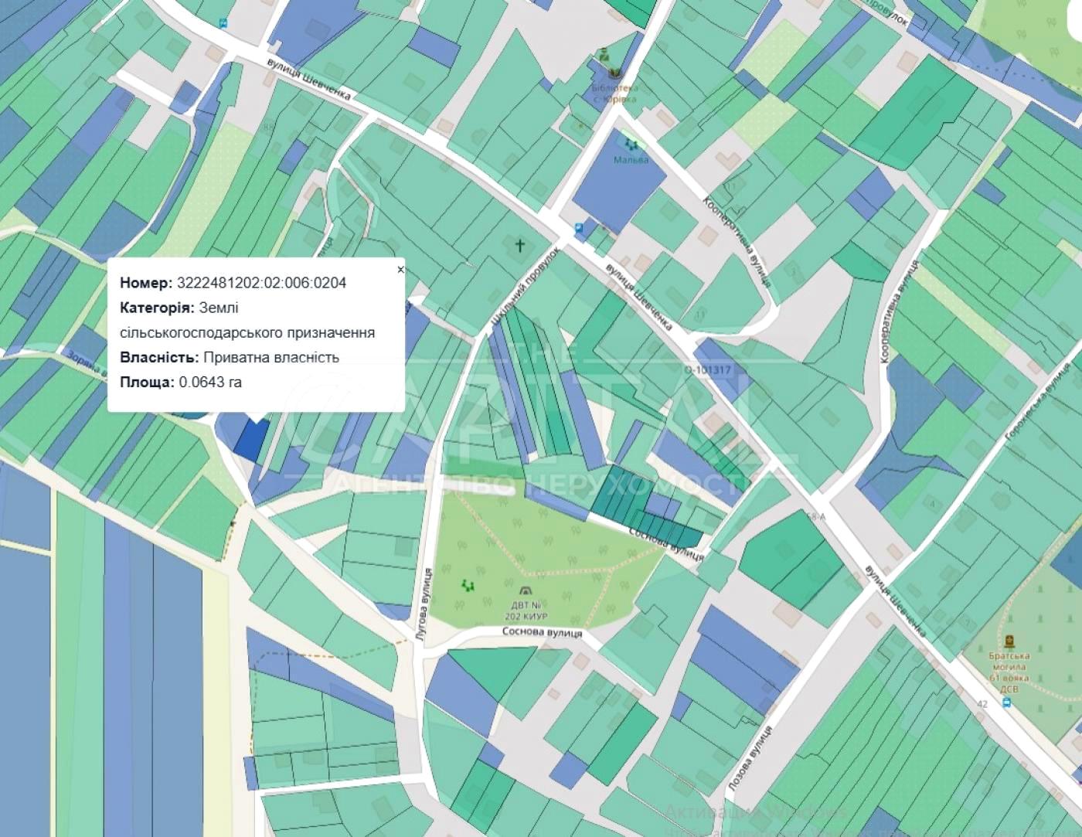Click bus stop icon beside Мальва building
This screenshot has width=1082, height=837.
coord(579,228)
